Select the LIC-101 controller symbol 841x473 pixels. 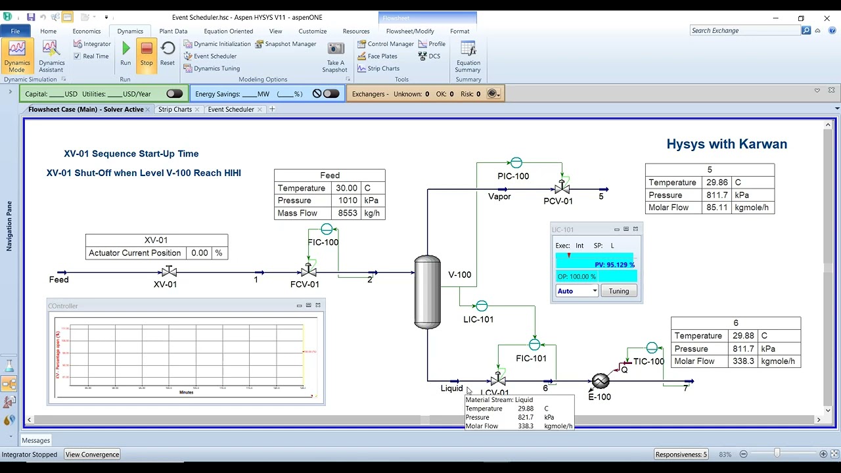coord(482,306)
